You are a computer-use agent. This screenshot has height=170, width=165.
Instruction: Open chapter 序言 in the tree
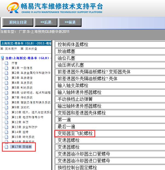coord(15,63)
